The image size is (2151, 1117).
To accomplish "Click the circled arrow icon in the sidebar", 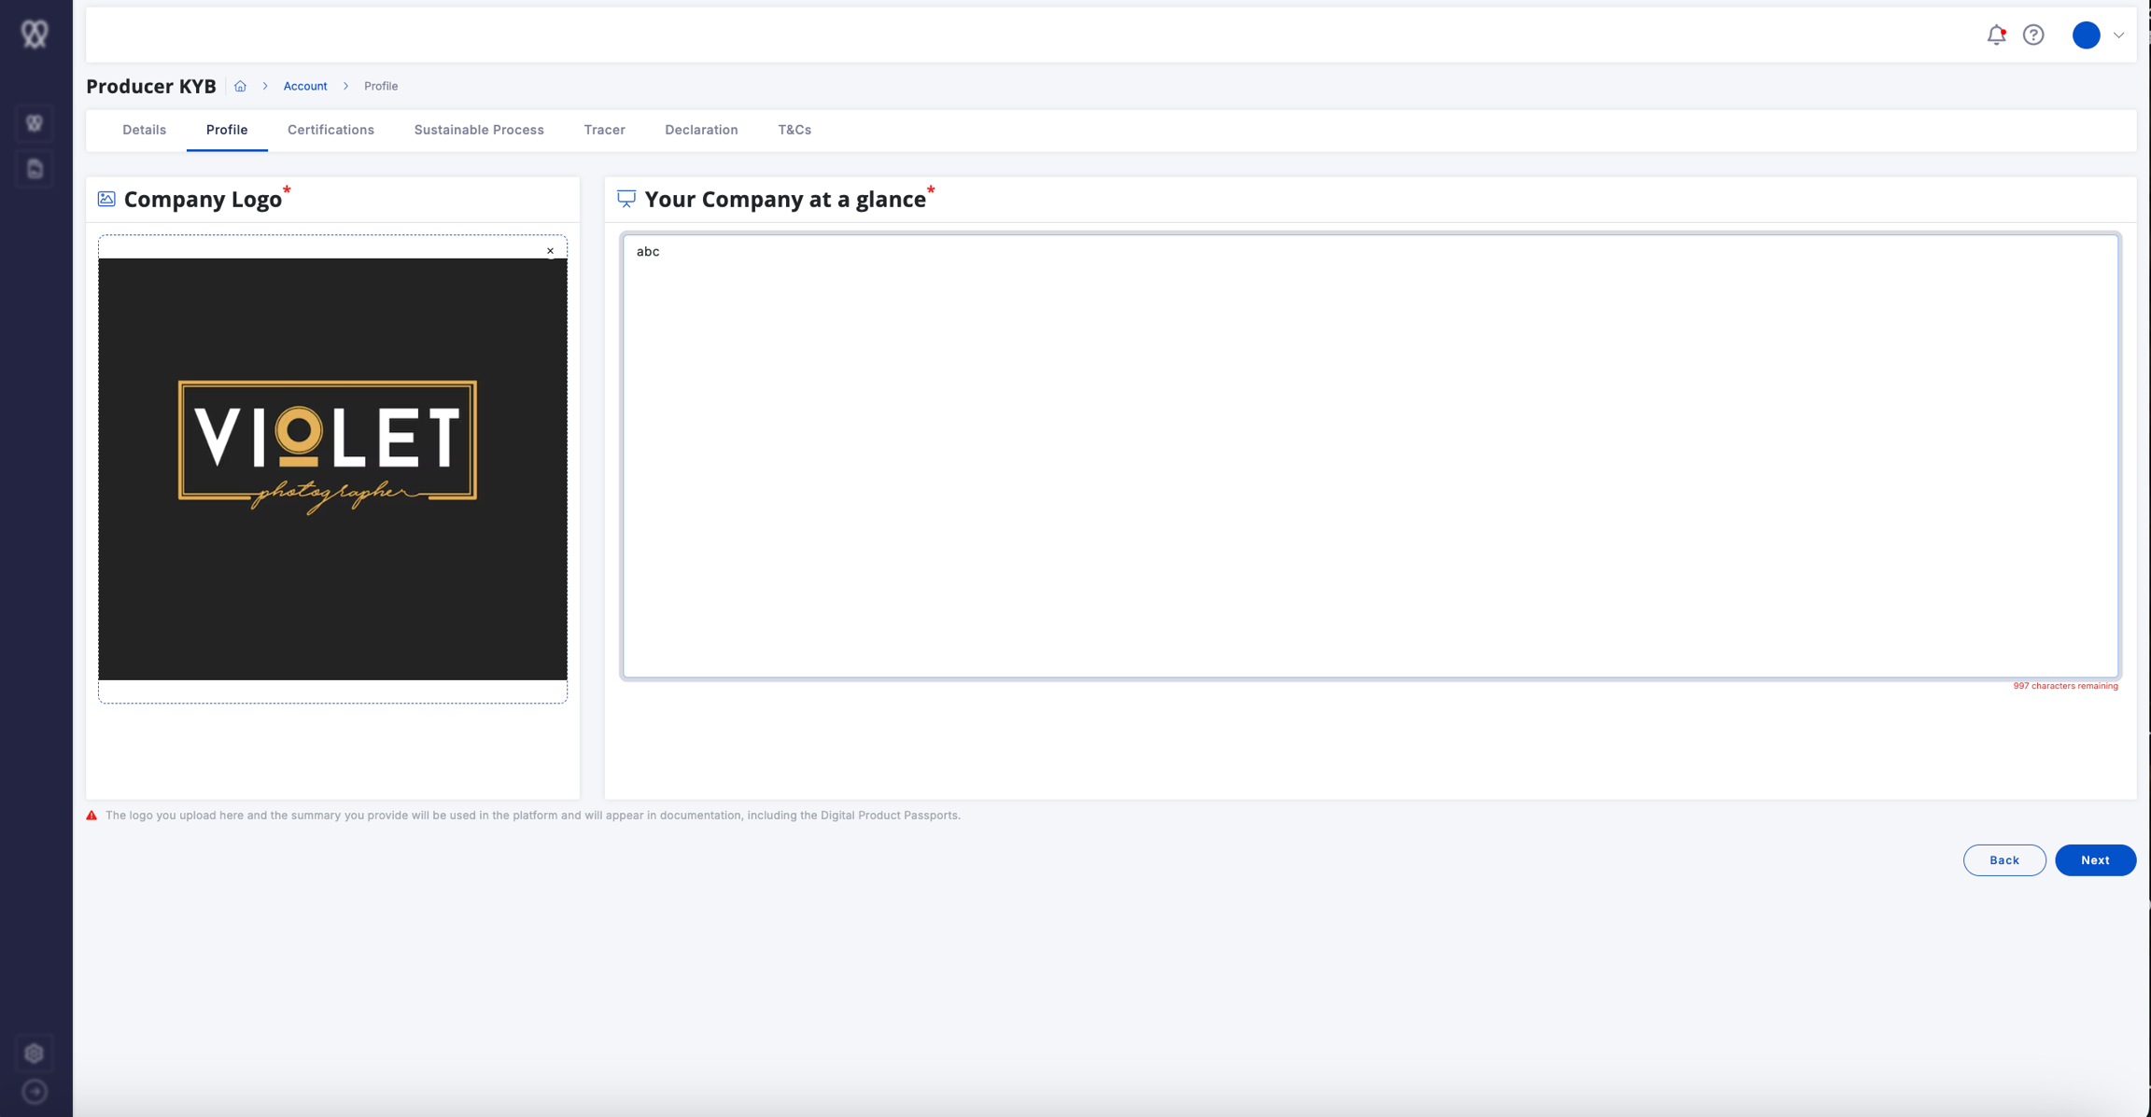I will (x=35, y=1092).
